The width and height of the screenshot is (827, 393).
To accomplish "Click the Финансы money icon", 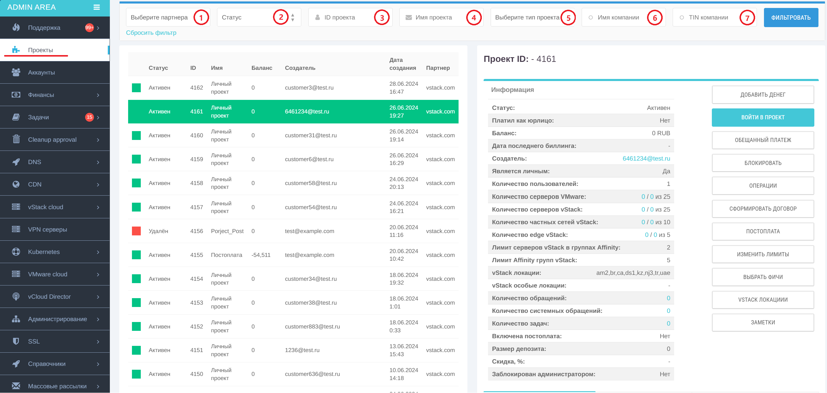I will (16, 95).
